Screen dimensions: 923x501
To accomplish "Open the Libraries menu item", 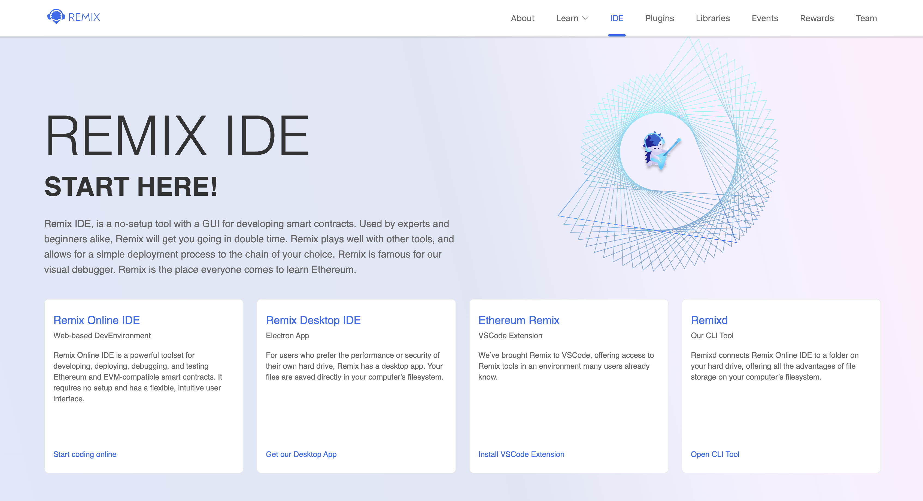I will pos(712,18).
